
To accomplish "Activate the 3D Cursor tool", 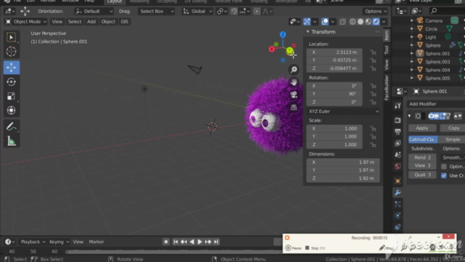I will click(12, 52).
